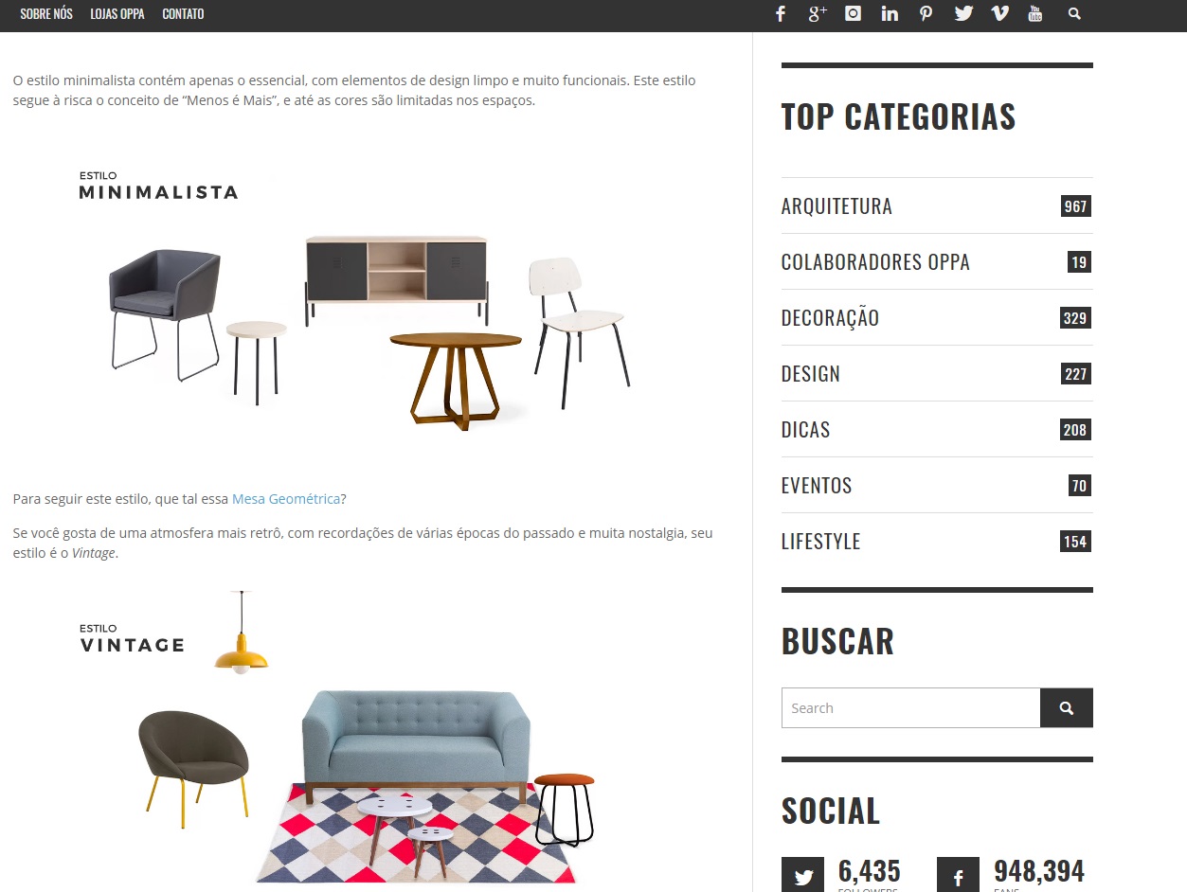Open the Facebook icon in top bar

(x=781, y=13)
